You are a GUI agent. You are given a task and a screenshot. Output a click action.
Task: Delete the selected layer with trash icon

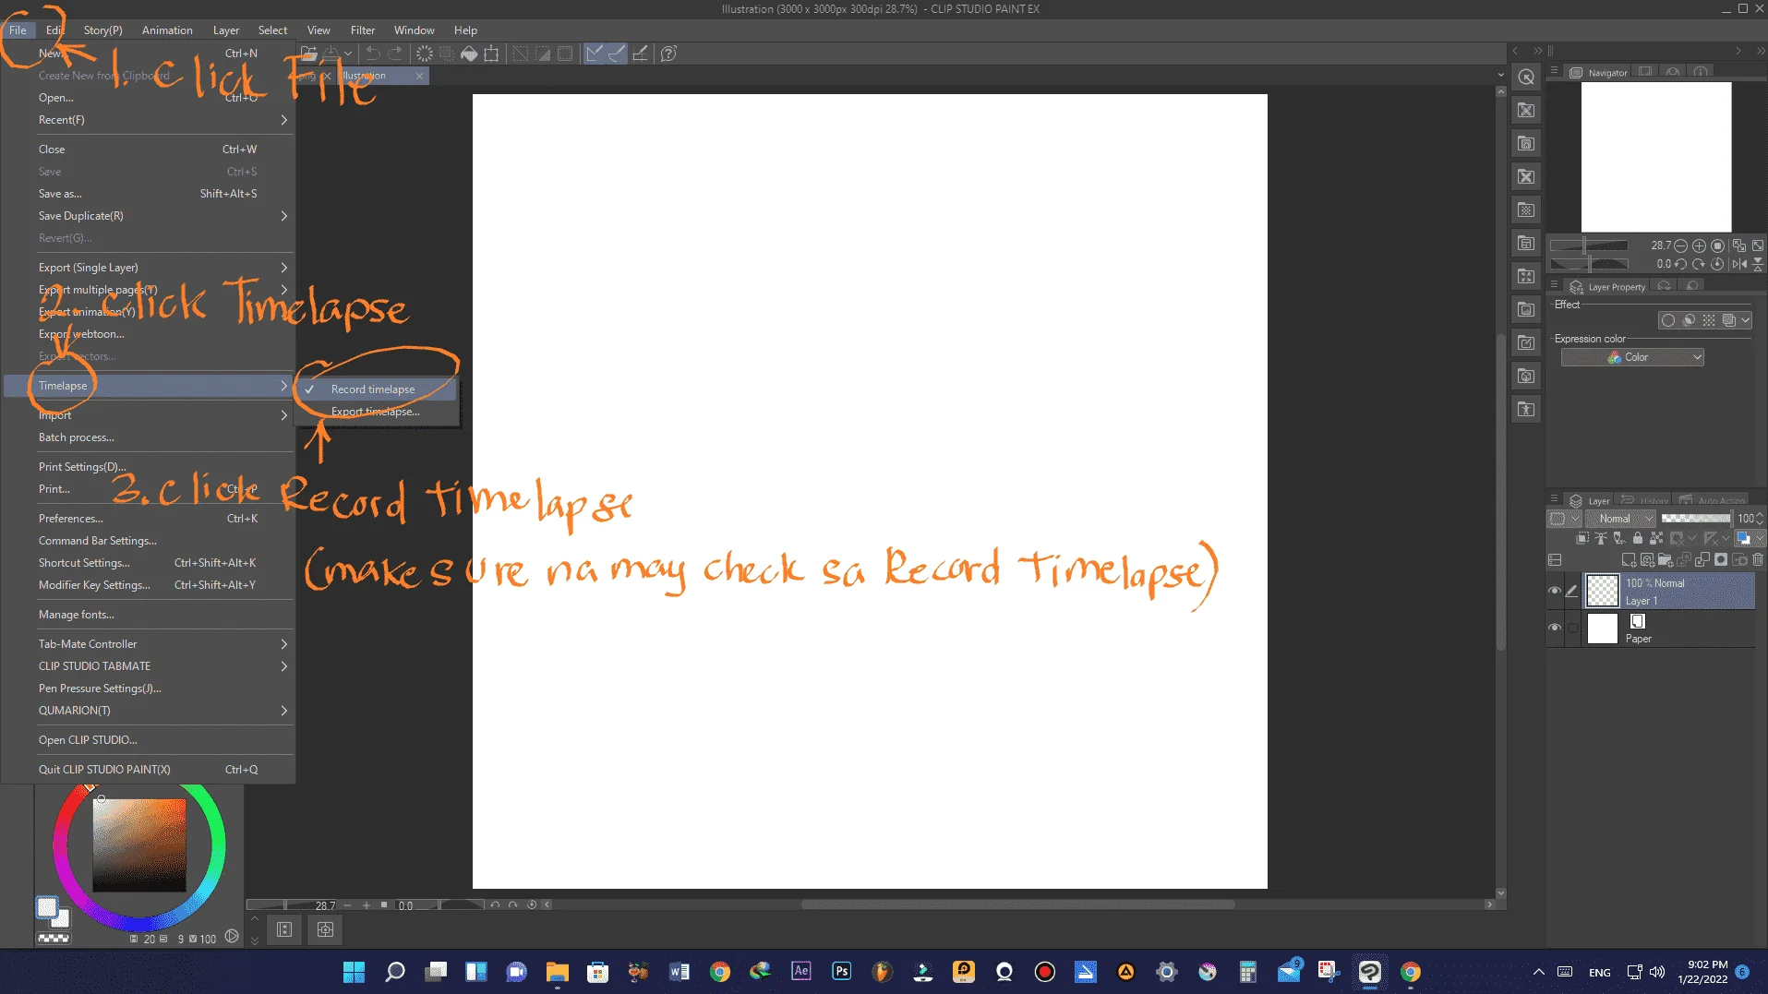1758,560
